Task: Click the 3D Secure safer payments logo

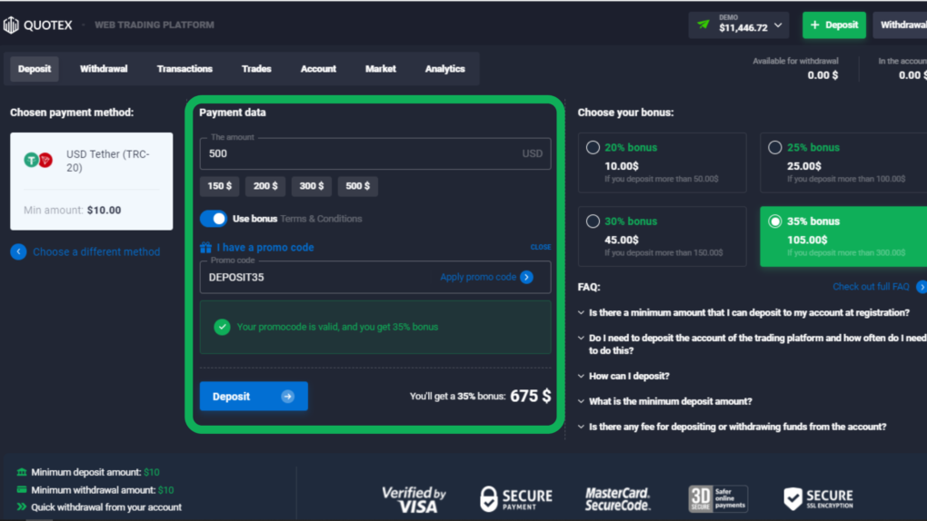Action: pos(718,498)
